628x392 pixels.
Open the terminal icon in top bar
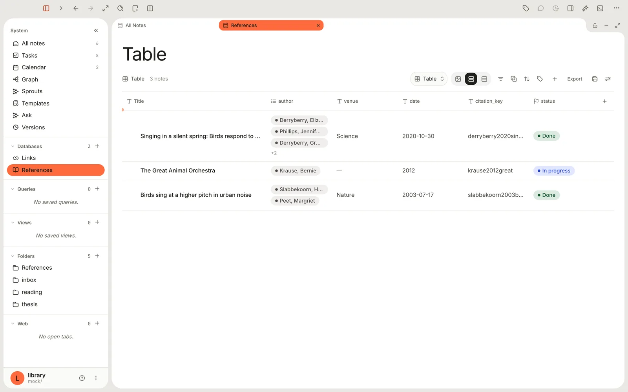[600, 8]
